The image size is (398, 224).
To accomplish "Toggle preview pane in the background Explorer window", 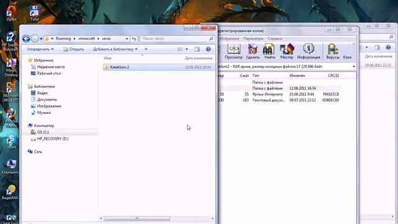I will [x=377, y=47].
